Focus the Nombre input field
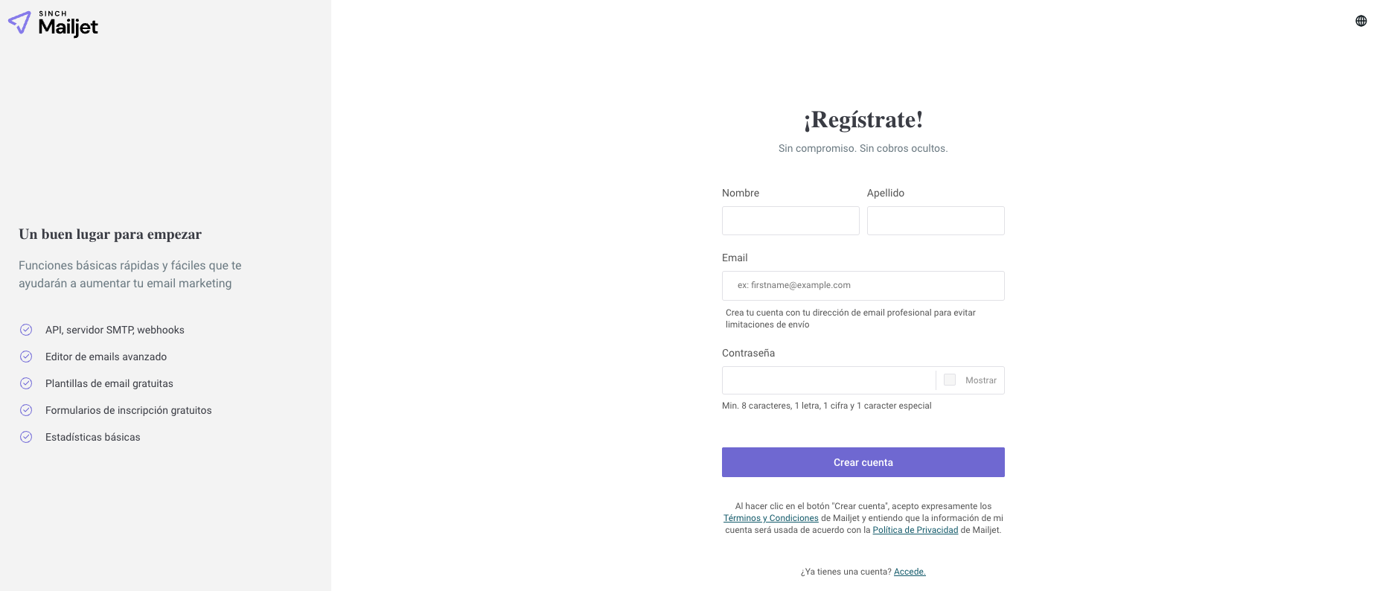 pos(790,220)
